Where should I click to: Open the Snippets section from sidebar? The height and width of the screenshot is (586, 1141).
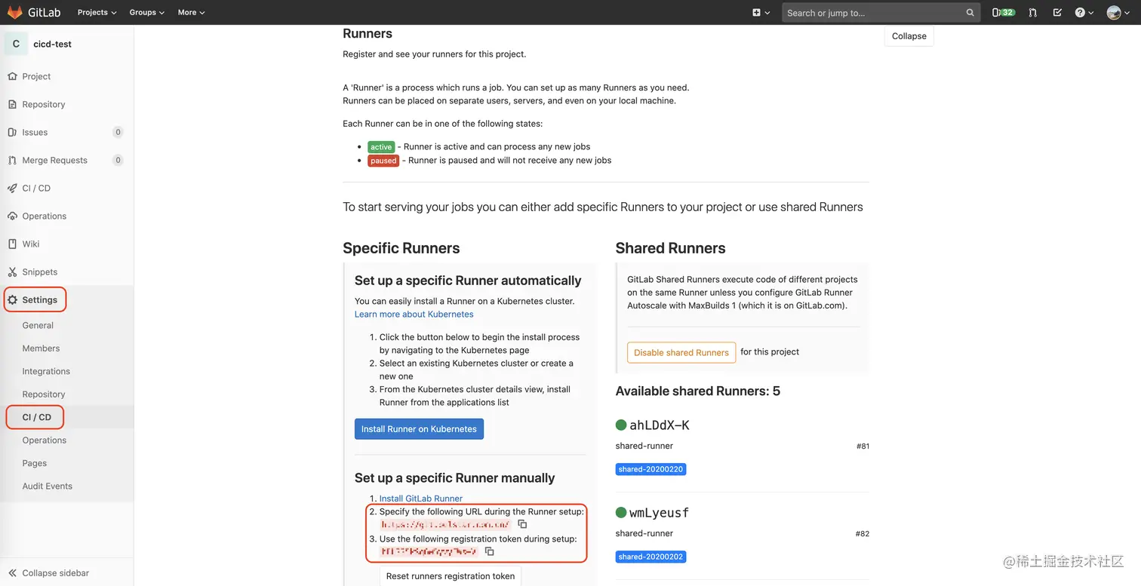pos(38,272)
